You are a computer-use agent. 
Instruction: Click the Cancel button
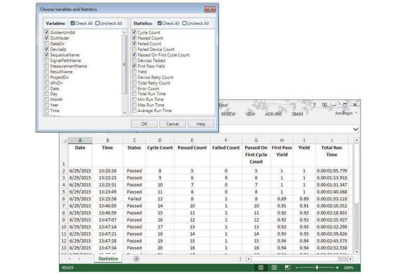point(172,124)
